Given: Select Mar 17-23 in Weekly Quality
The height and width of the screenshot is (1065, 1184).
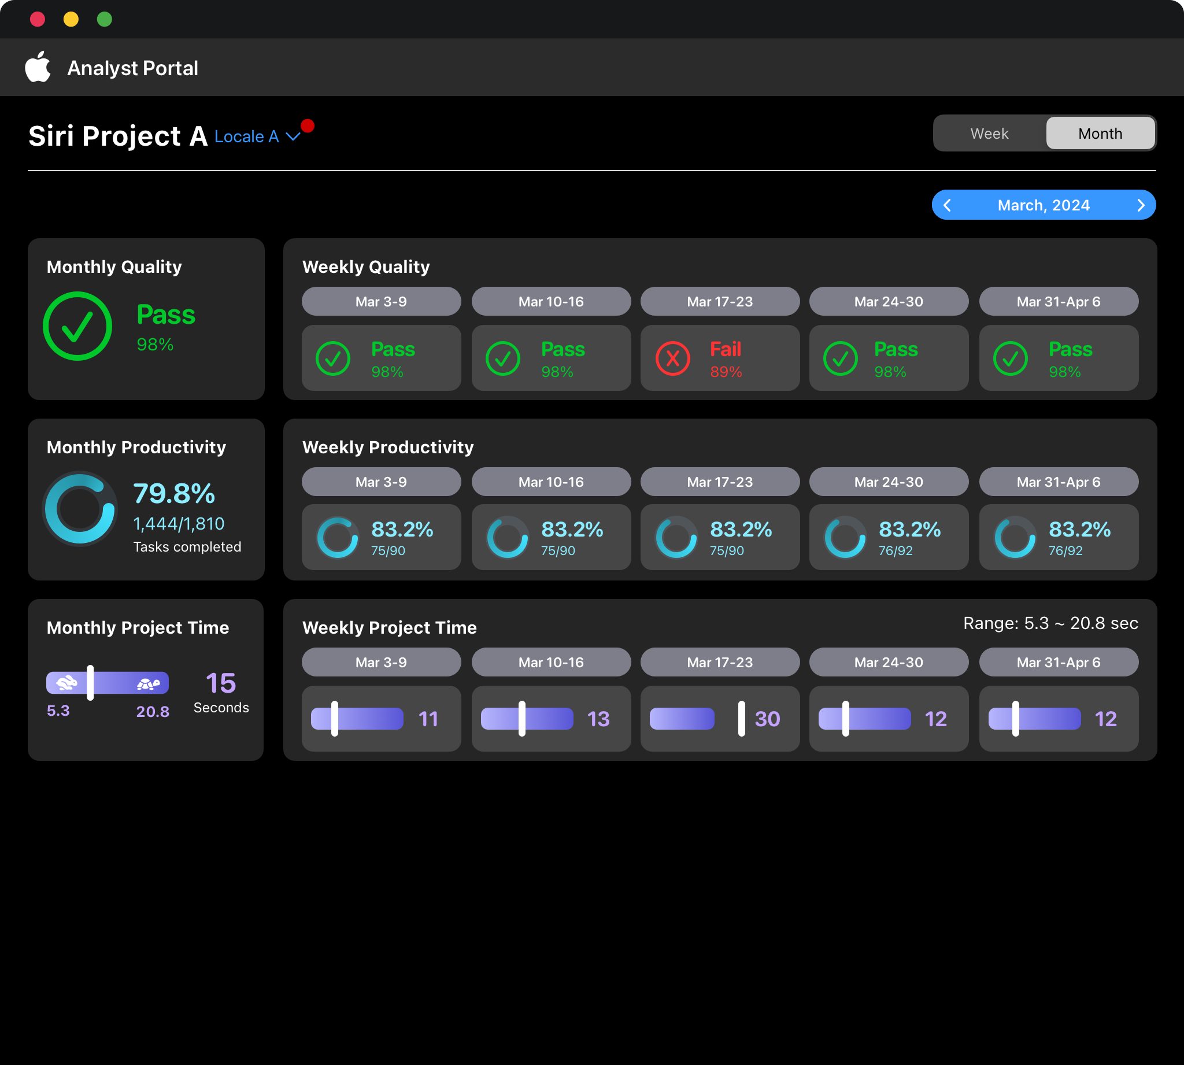Looking at the screenshot, I should (720, 301).
